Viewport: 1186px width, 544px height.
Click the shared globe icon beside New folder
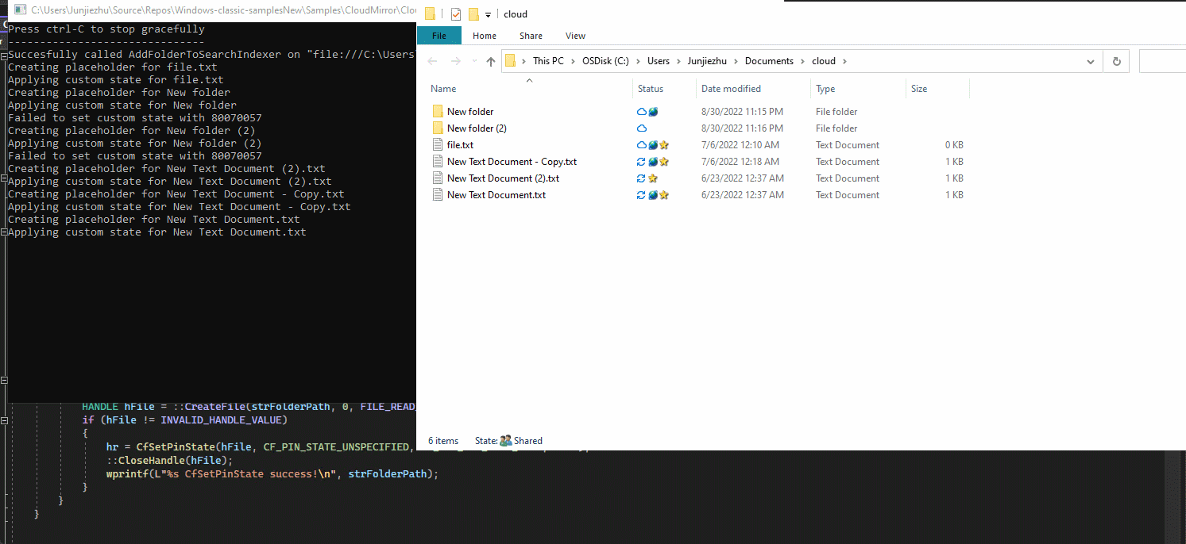[653, 111]
